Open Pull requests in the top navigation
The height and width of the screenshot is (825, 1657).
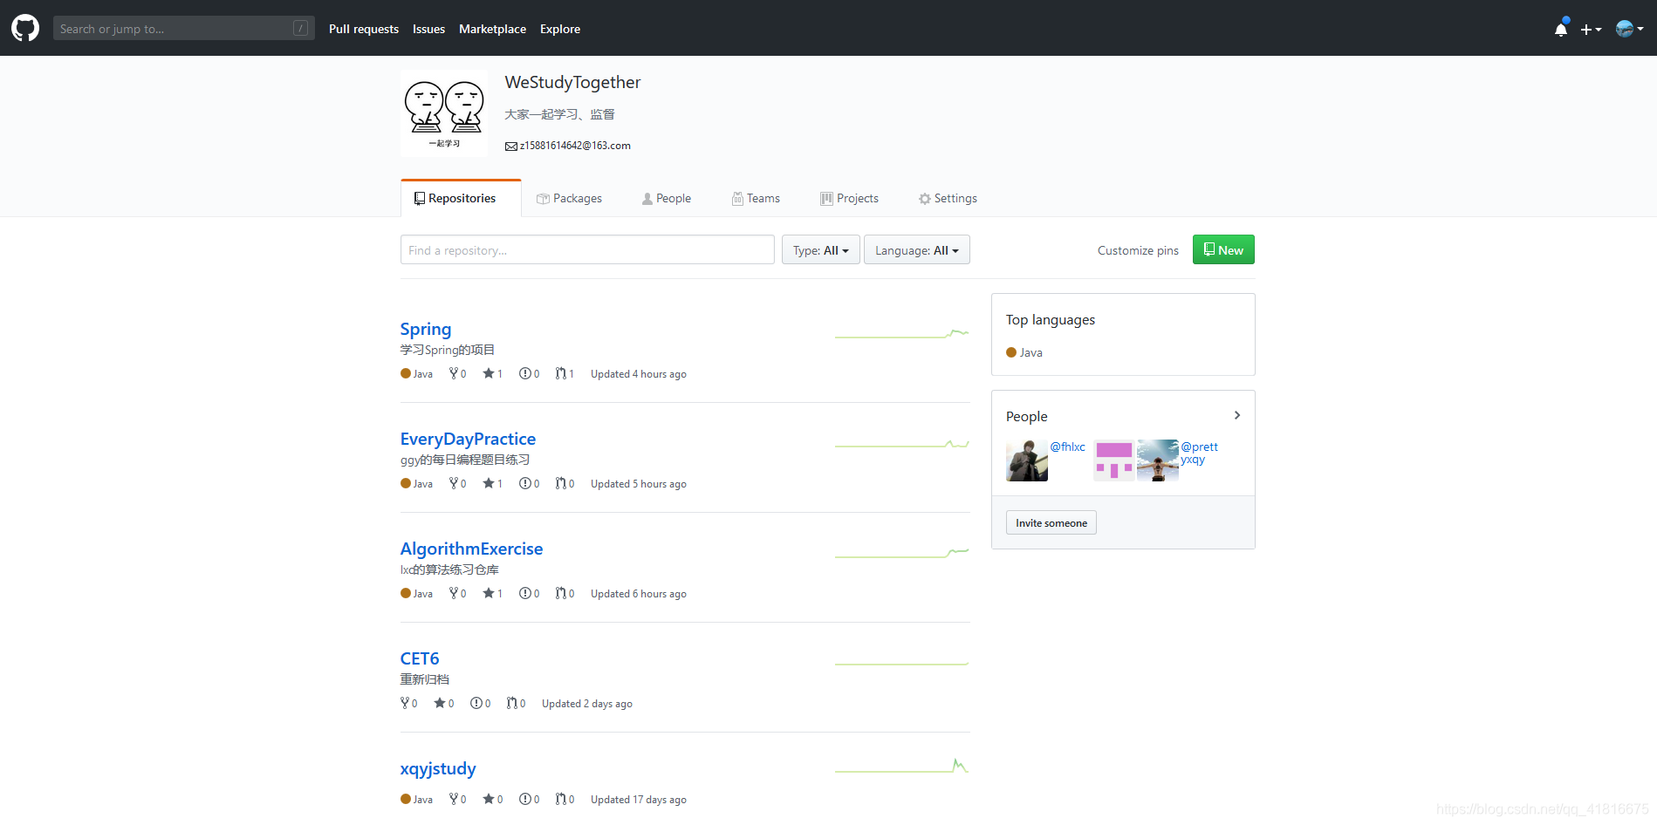click(364, 29)
